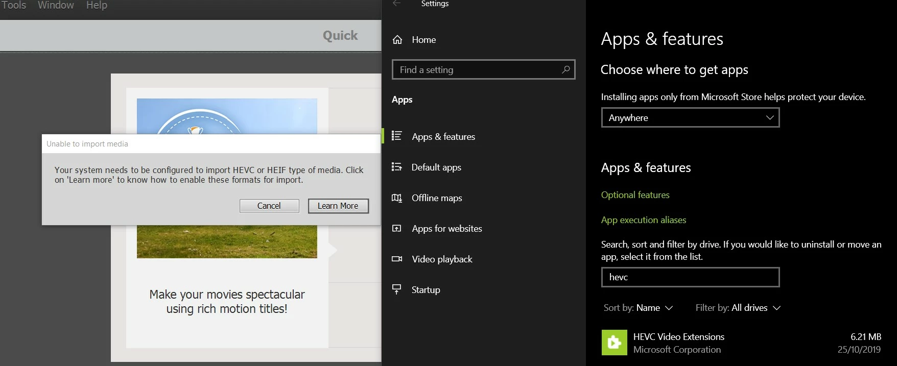Select Apps & features in sidebar
Viewport: 897px width, 366px height.
pos(443,137)
